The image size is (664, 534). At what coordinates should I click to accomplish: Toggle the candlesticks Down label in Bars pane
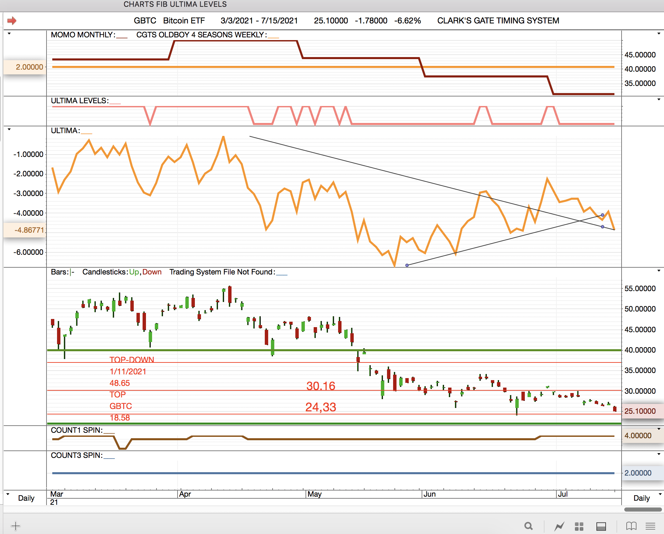(152, 272)
